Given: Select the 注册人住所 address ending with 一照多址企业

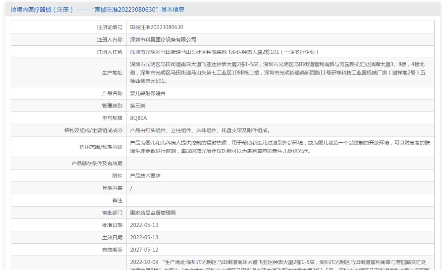Looking at the screenshot, I should coord(225,52).
